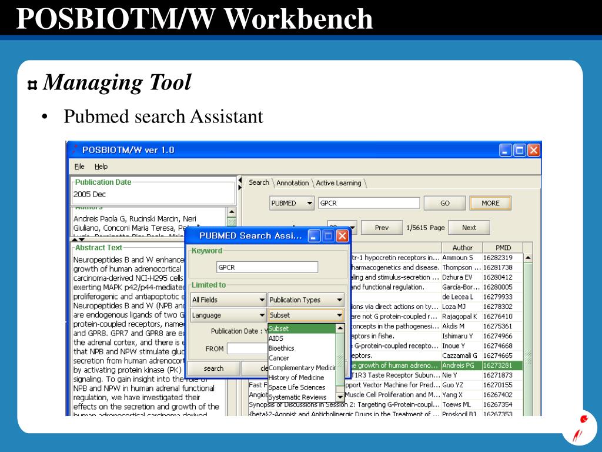Close the POSBIOTM/W main window
The height and width of the screenshot is (452, 602).
534,150
